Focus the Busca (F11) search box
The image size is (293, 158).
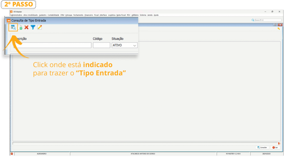coord(268,20)
